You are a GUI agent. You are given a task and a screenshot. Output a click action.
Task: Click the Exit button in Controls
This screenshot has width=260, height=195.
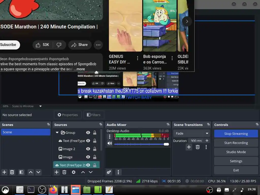[236, 170]
